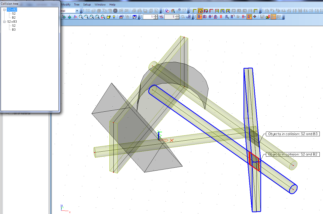Select the S2 x B2 collision entry
Image resolution: width=323 pixels, height=214 pixels.
12,10
